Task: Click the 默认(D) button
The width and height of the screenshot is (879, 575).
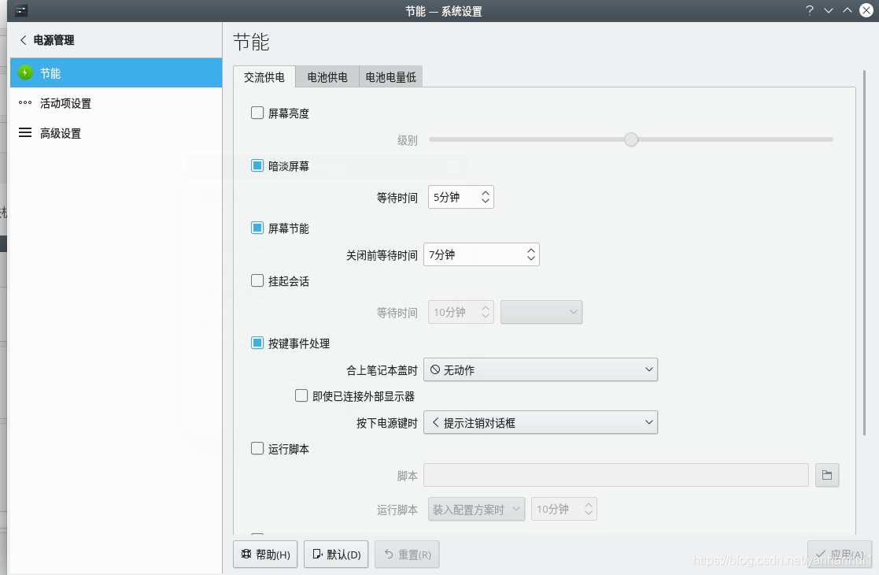Action: point(336,555)
